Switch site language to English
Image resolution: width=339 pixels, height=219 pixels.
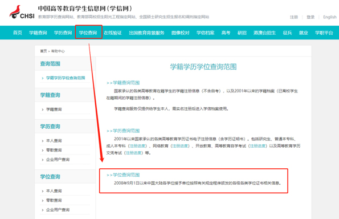click(330, 17)
